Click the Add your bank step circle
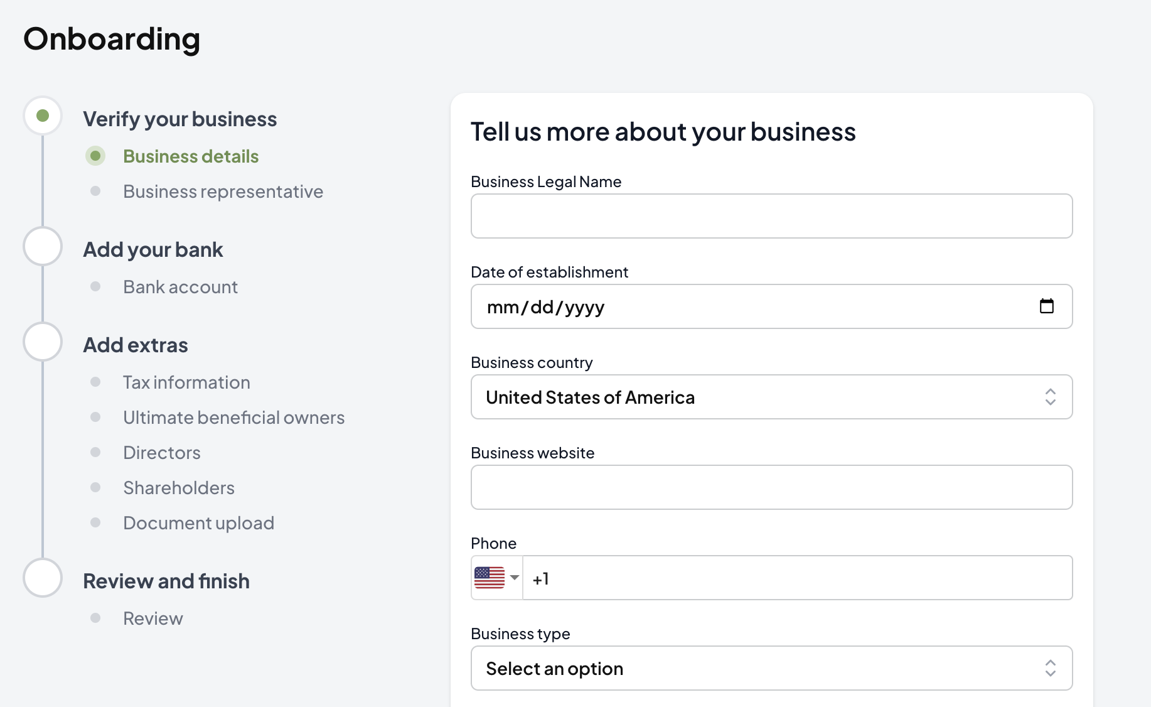 (x=43, y=246)
